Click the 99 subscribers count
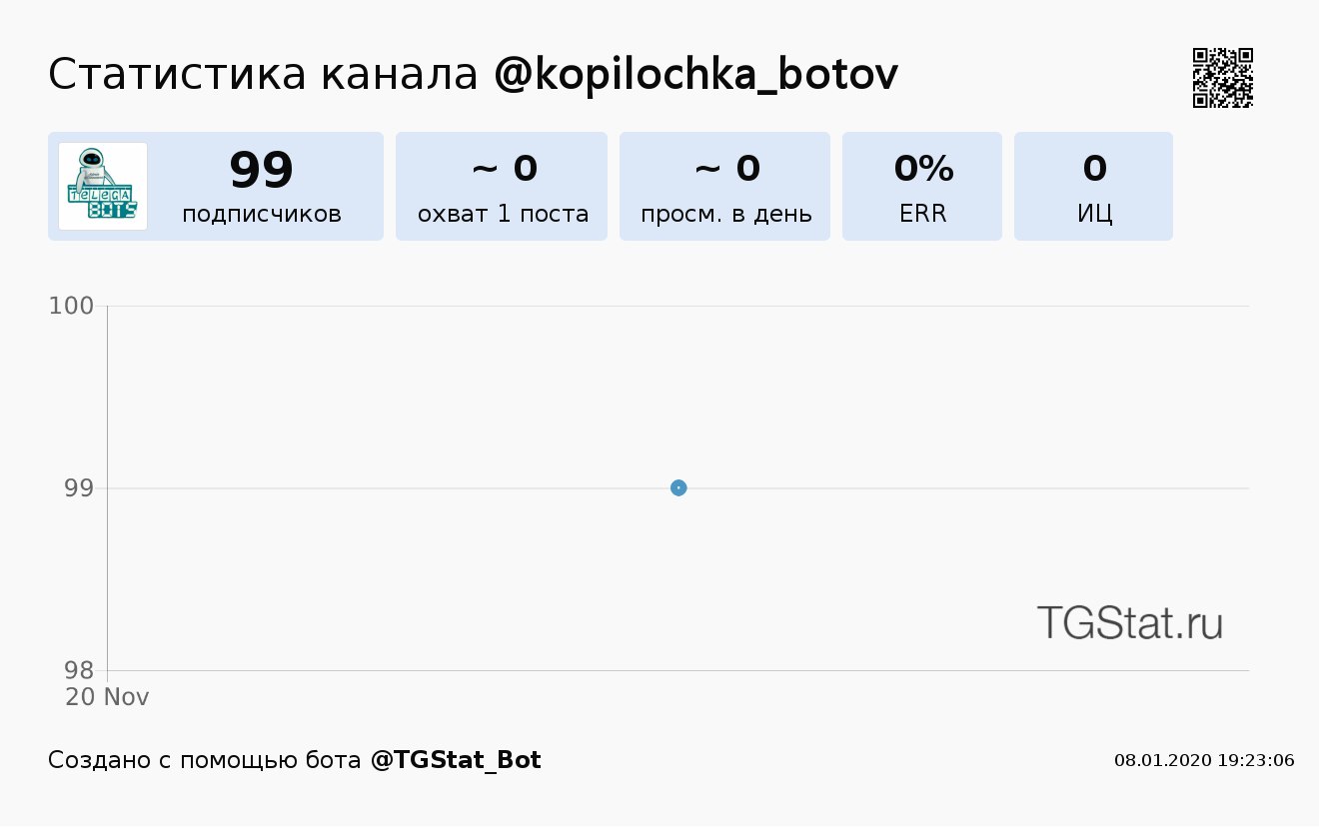Viewport: 1319px width, 827px height. coord(262,169)
